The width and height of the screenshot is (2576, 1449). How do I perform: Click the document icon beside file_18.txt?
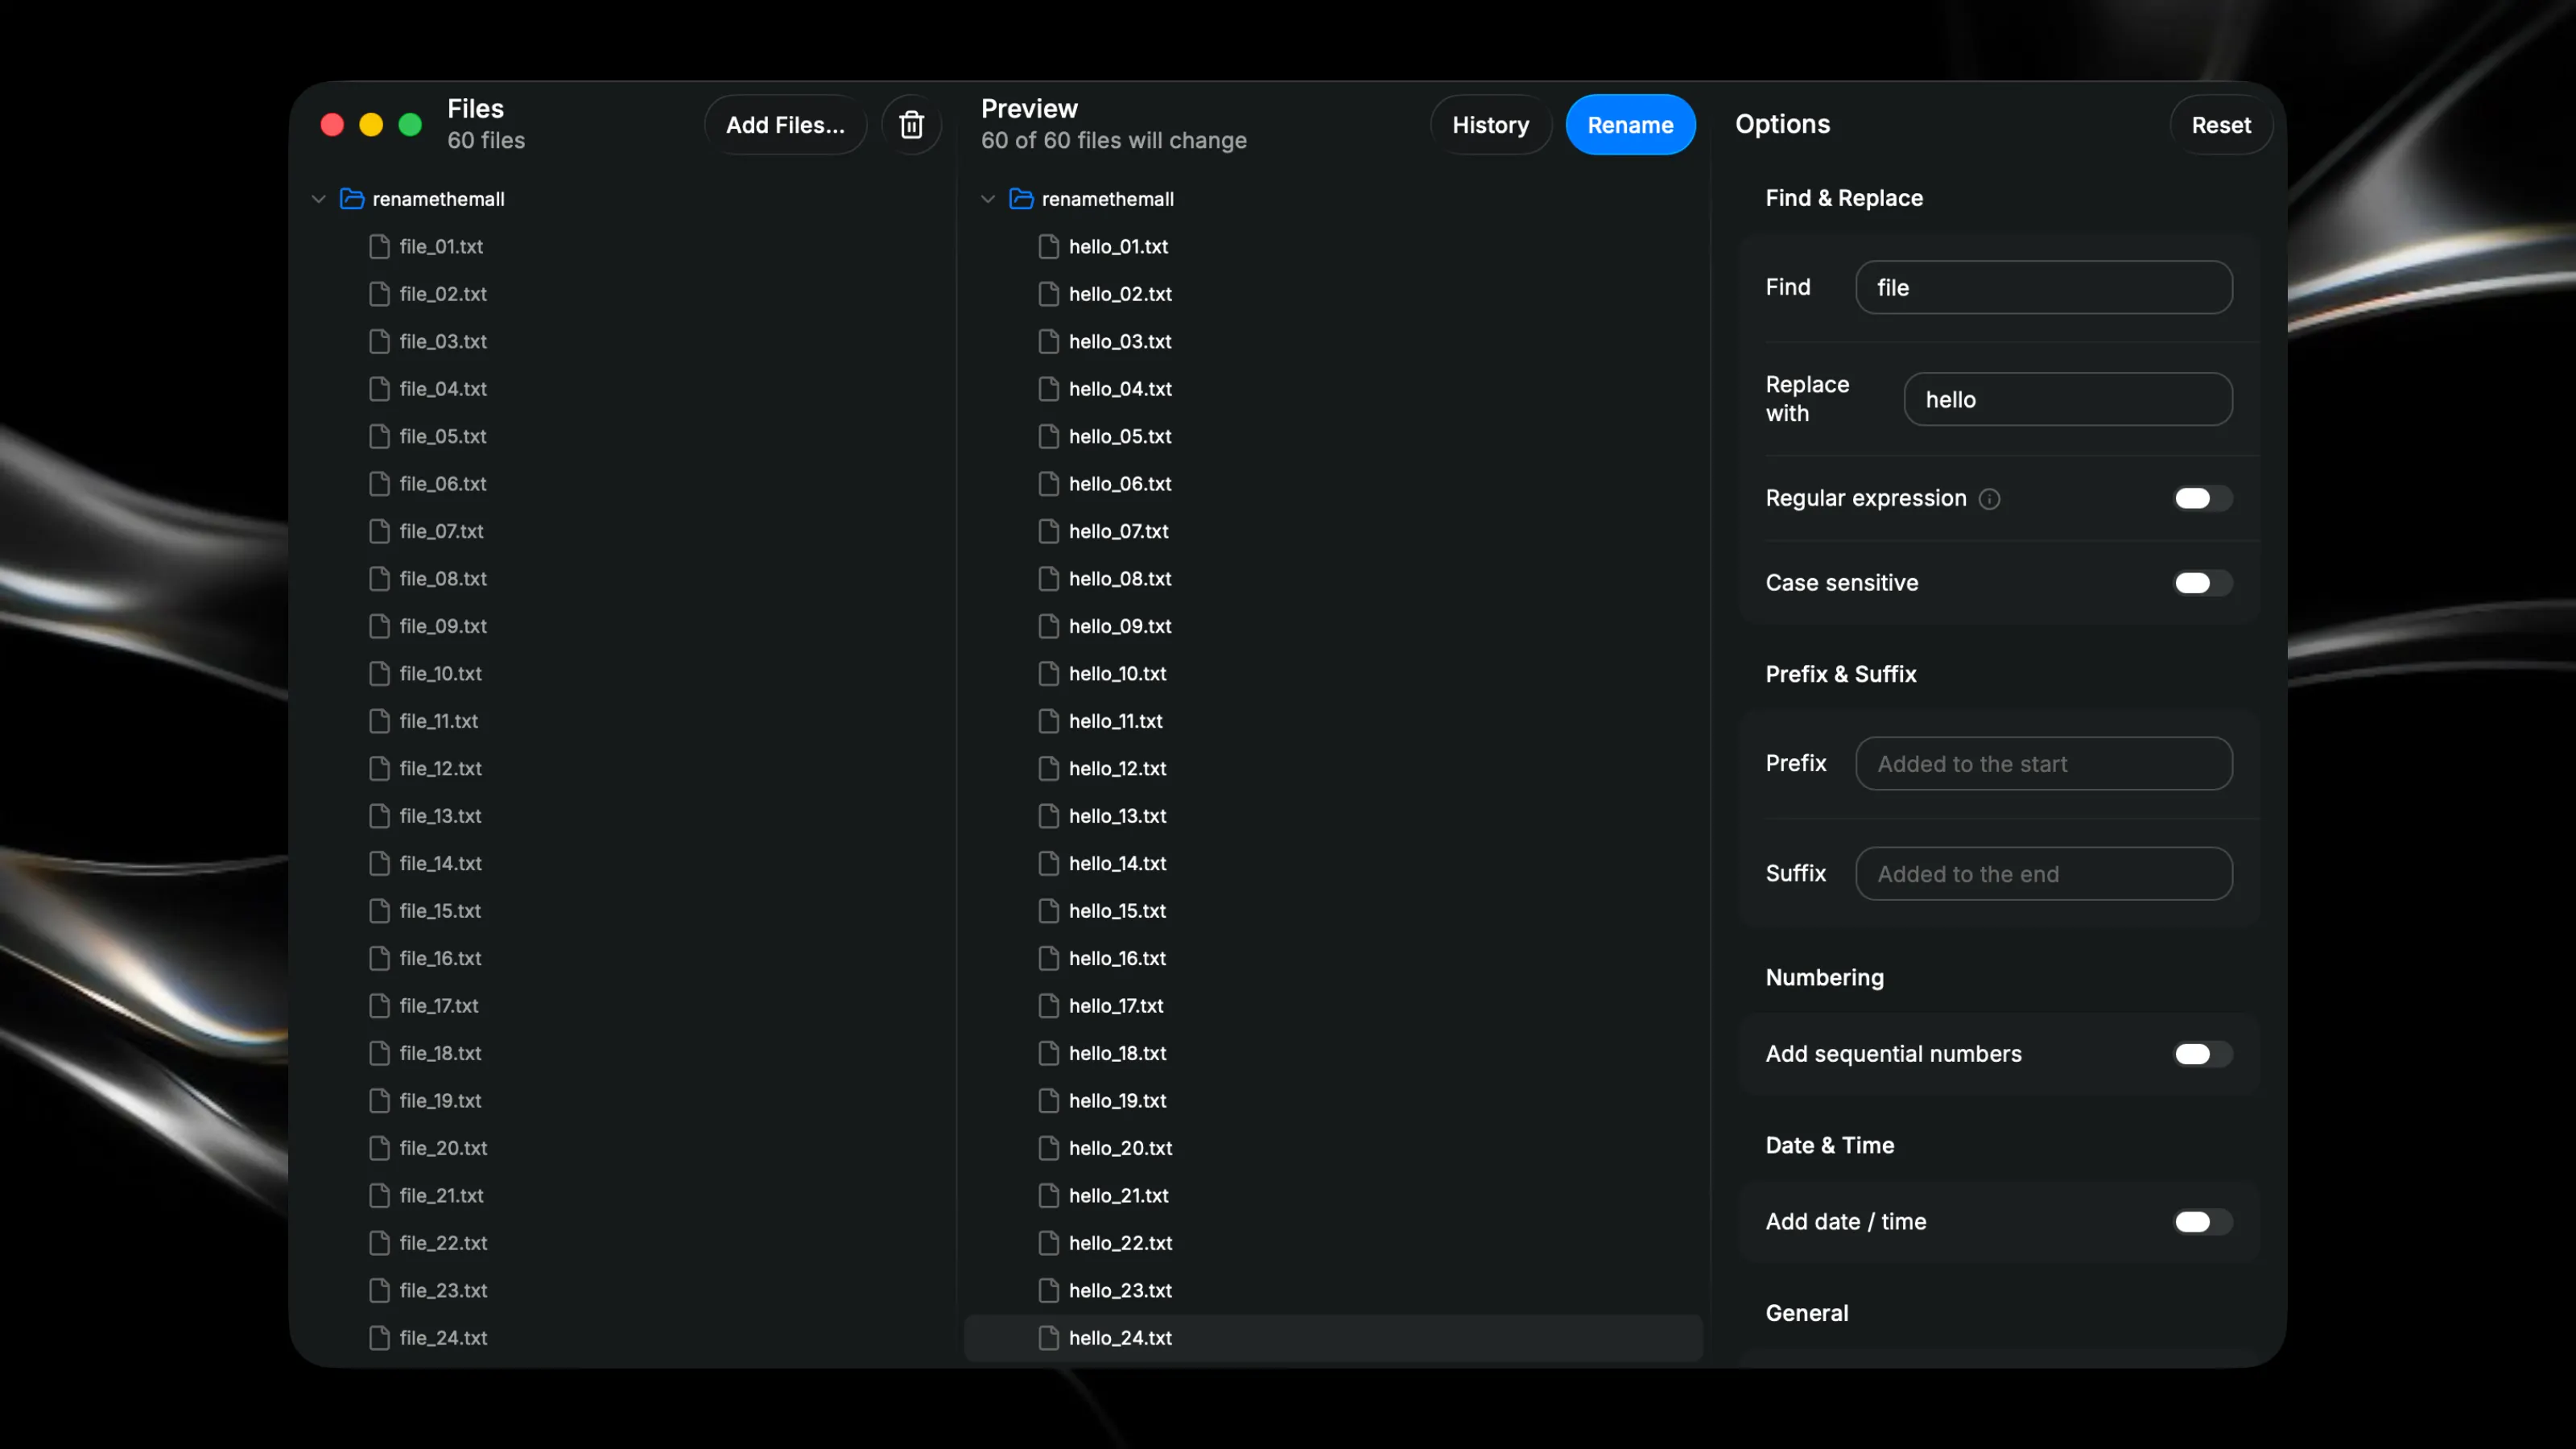click(x=379, y=1053)
